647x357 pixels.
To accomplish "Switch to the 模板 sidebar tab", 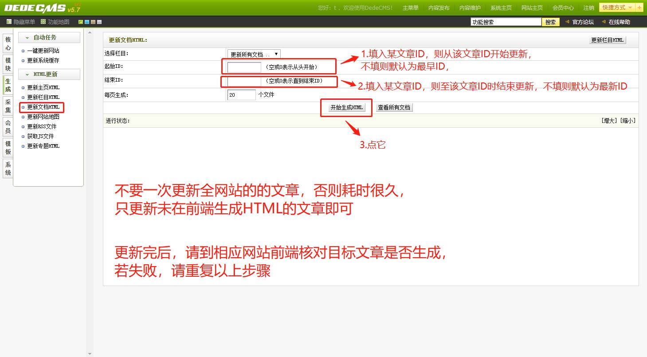I will point(8,148).
